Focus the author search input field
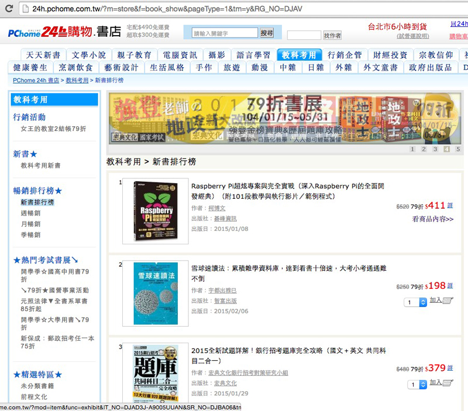Screen dimensions: 468x411 [304, 35]
